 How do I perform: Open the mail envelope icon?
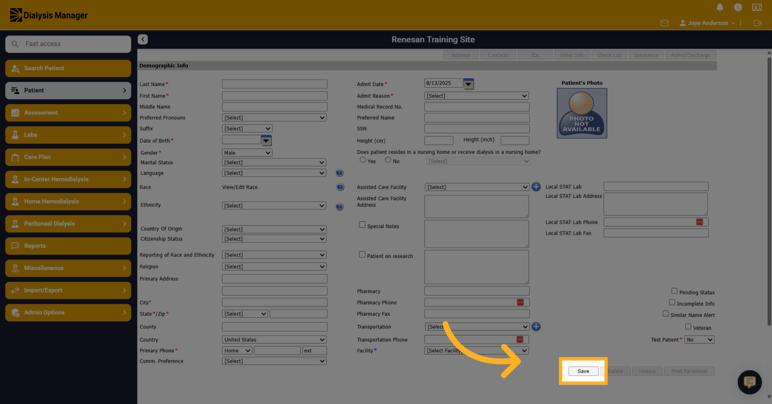tap(665, 23)
